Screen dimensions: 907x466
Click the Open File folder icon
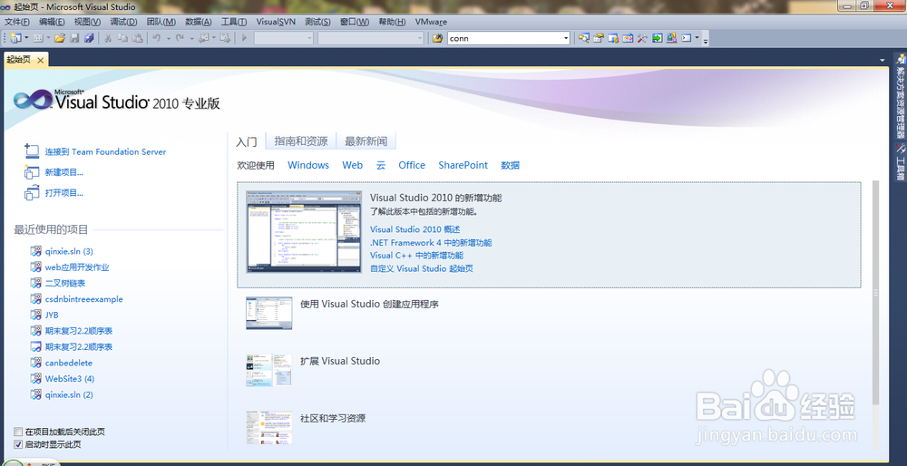[x=60, y=38]
